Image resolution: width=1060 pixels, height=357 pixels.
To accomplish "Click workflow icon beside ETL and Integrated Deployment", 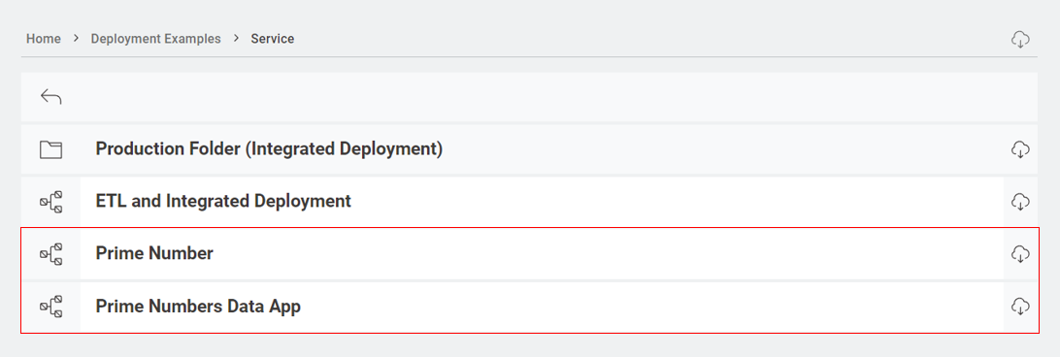I will [x=50, y=202].
